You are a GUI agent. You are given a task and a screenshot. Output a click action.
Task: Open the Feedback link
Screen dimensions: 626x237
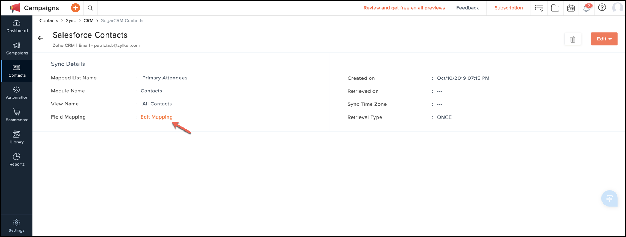click(x=468, y=8)
